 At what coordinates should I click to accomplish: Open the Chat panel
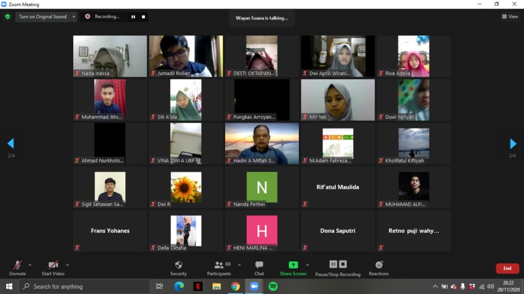tap(259, 265)
